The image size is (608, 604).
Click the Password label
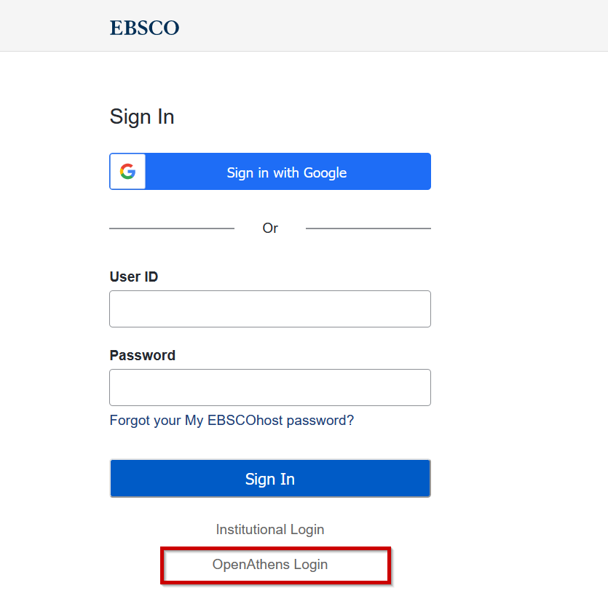coord(142,355)
